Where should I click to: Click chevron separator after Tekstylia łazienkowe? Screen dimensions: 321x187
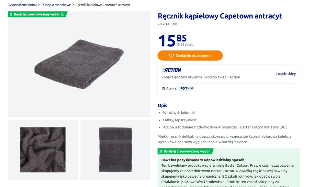pos(73,5)
